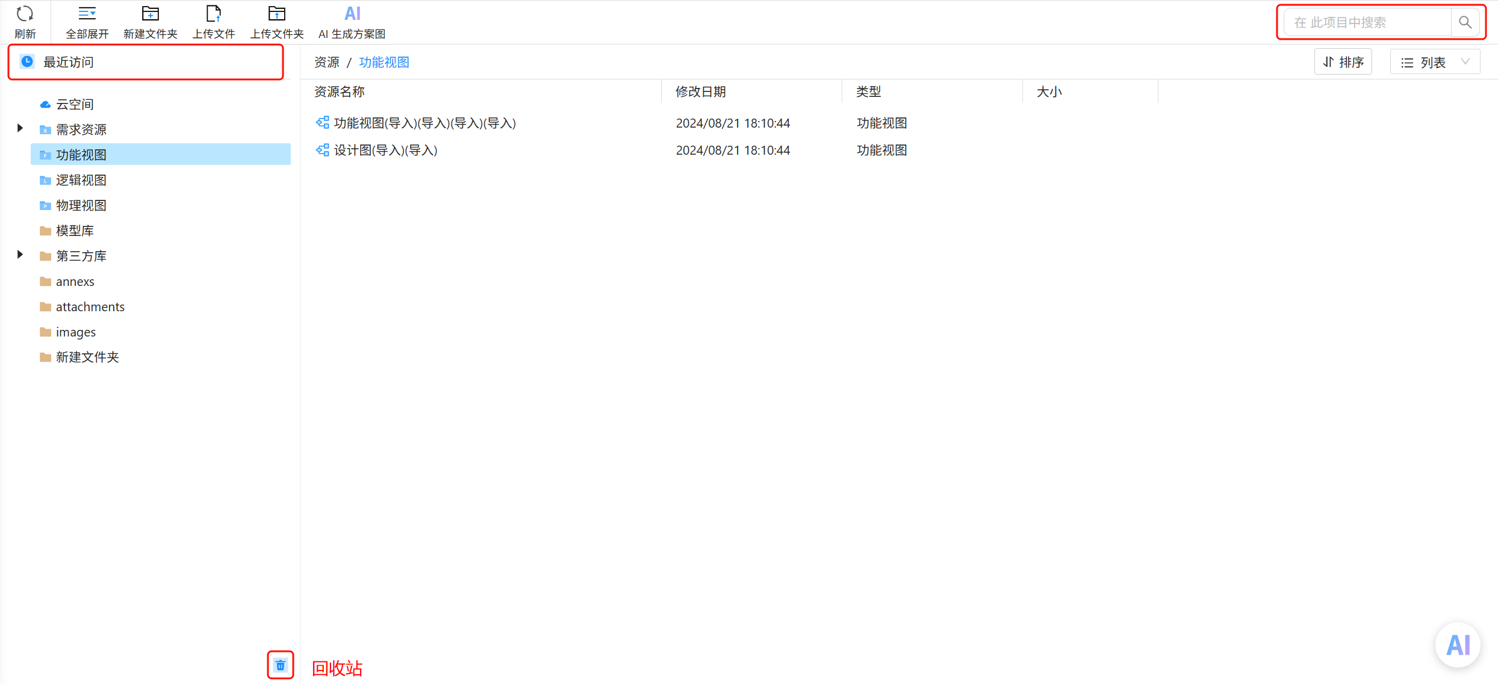Click the 修改日期 column header
Viewport: 1498px width, 685px height.
coord(701,91)
